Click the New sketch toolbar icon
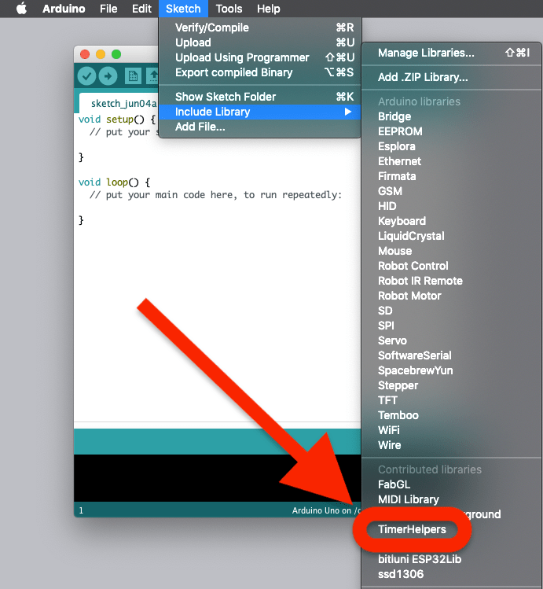543x589 pixels. [x=133, y=76]
